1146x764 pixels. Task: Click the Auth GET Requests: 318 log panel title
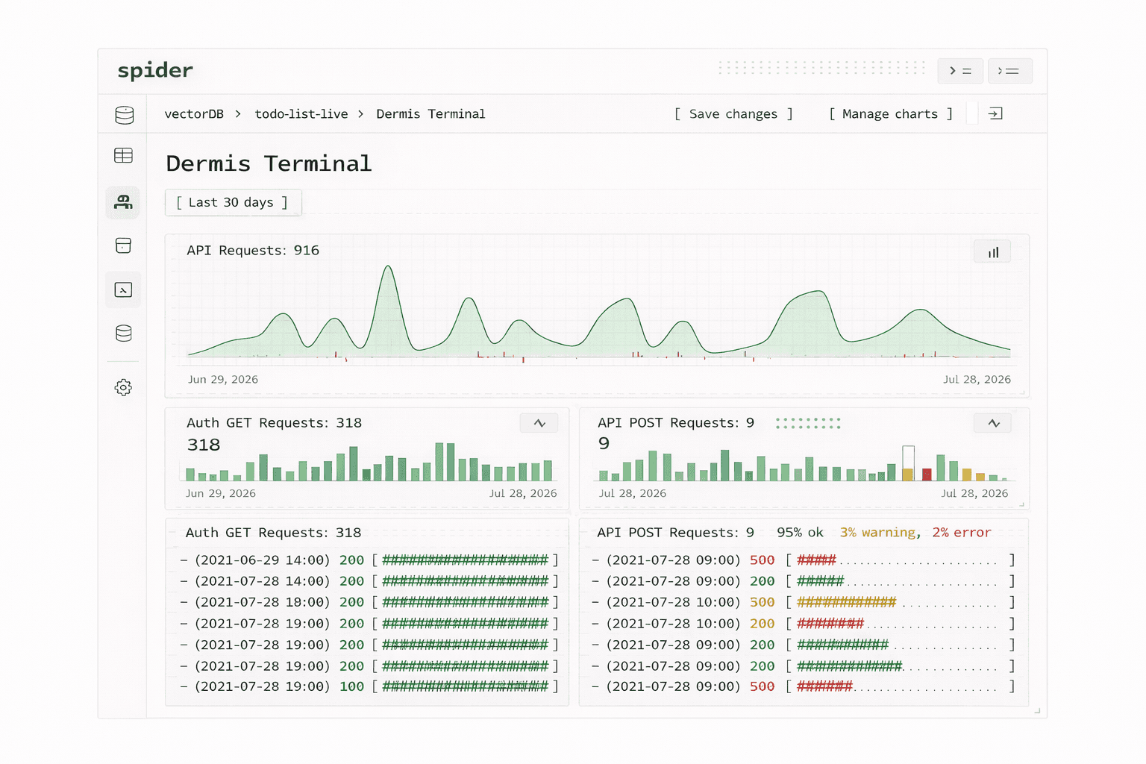[x=273, y=533]
